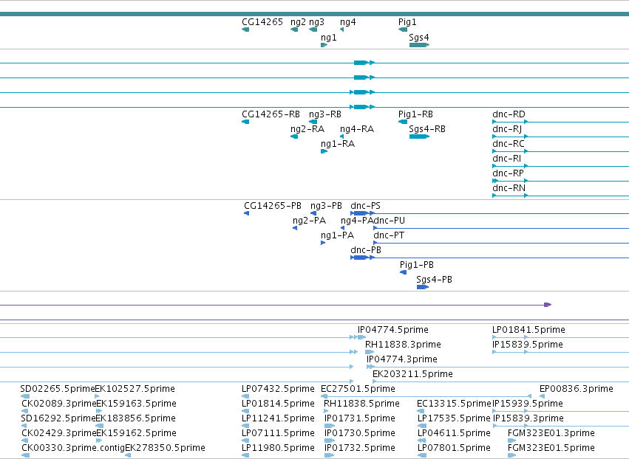
Task: Select the CG14265-PB protein label
Action: tap(273, 205)
